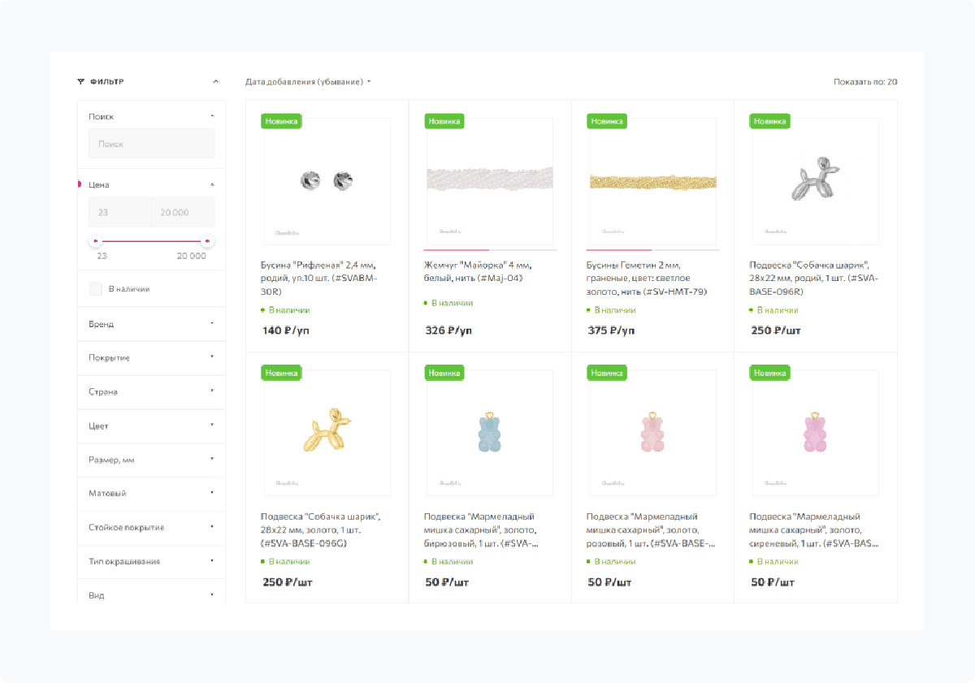Toggle the 'В наличии' checkbox
This screenshot has width=975, height=683.
(x=96, y=288)
